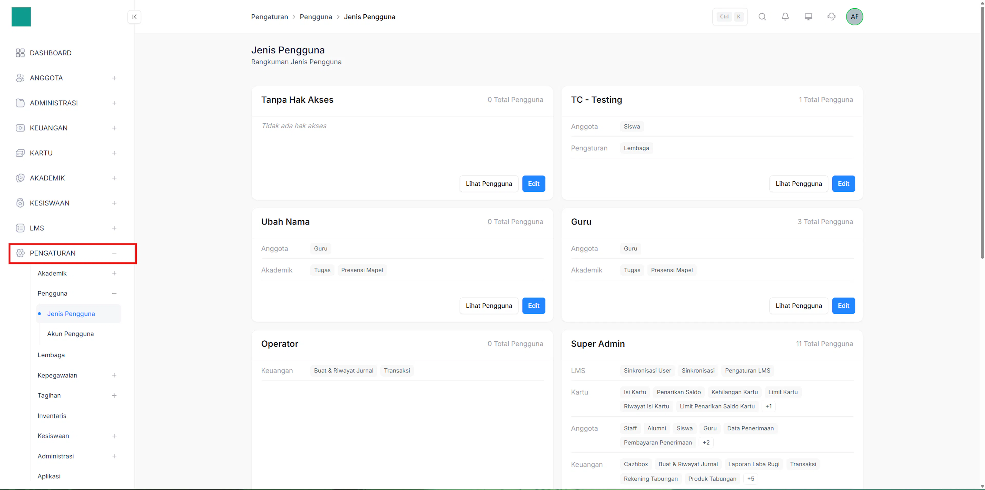Expand the ANGGOTA menu plus
Screen dimensions: 985x490
114,78
